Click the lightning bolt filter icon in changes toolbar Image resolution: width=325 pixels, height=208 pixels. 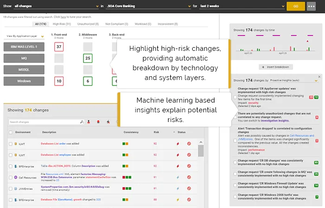108,122
